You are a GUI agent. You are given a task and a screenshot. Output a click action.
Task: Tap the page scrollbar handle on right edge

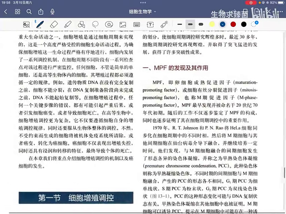click(x=284, y=172)
